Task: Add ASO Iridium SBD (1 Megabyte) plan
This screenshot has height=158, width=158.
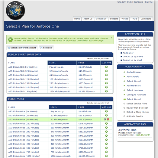Action: pyautogui.click(x=106, y=91)
